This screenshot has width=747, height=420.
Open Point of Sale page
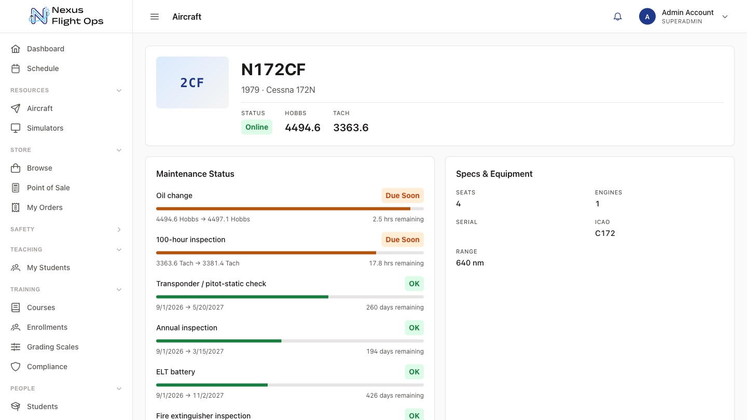pos(66,188)
